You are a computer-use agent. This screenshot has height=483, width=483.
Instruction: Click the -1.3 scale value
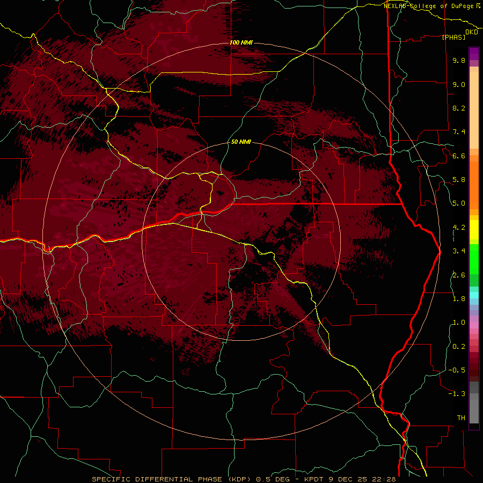[457, 394]
